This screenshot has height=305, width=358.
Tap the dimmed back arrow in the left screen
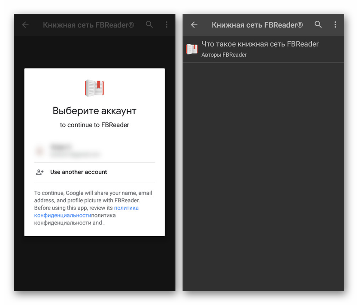click(x=25, y=24)
